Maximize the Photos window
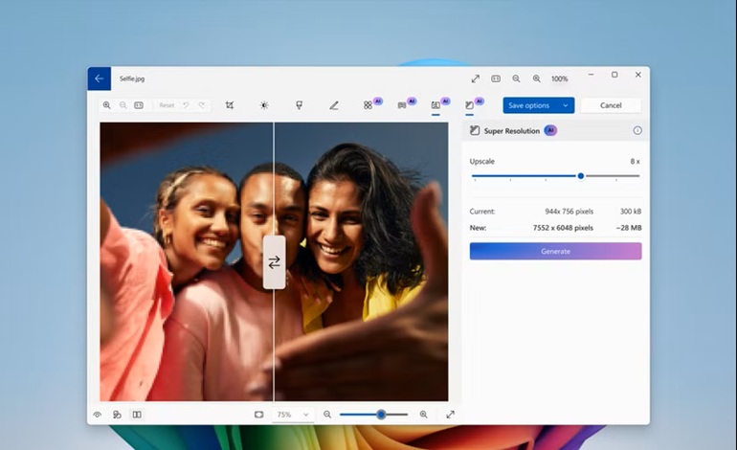 [x=614, y=75]
